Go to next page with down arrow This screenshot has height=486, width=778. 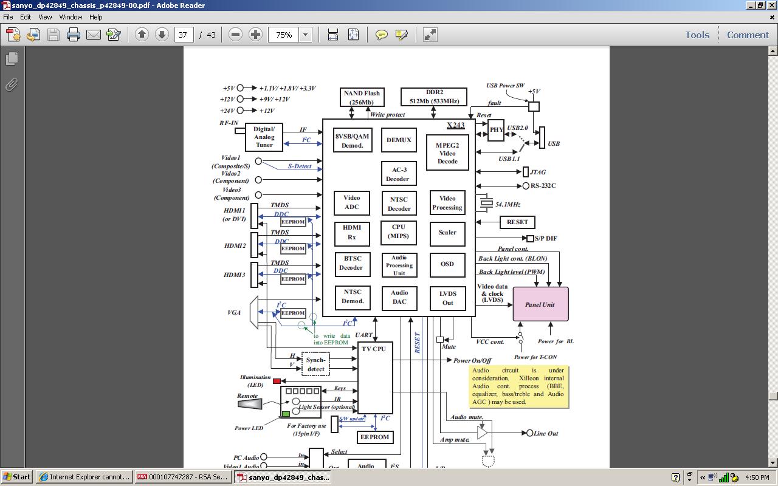162,35
